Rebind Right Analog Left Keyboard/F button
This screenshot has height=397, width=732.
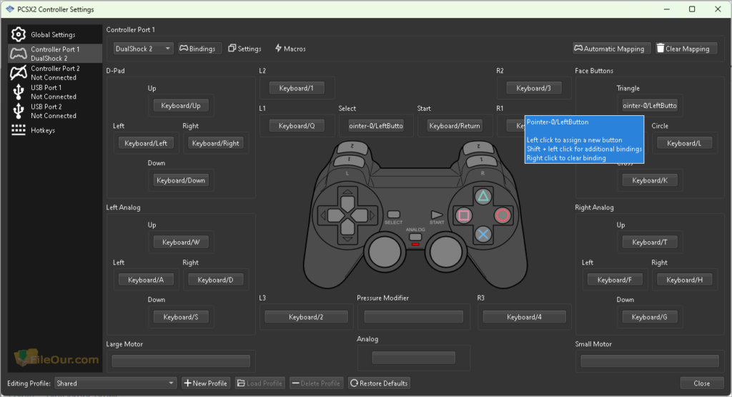615,280
